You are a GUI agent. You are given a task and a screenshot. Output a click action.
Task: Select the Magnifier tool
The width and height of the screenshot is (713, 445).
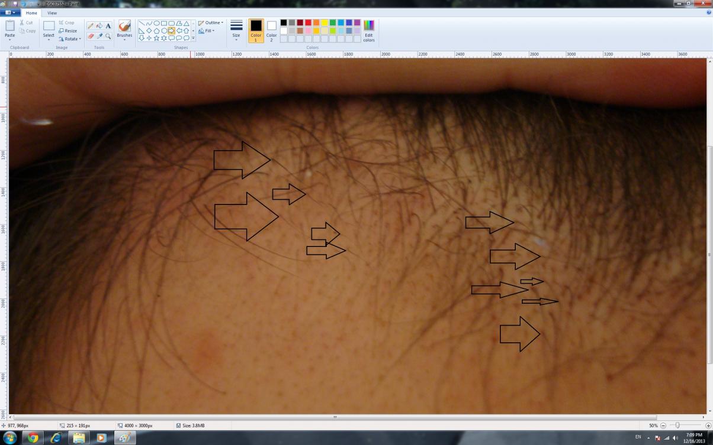tap(108, 36)
